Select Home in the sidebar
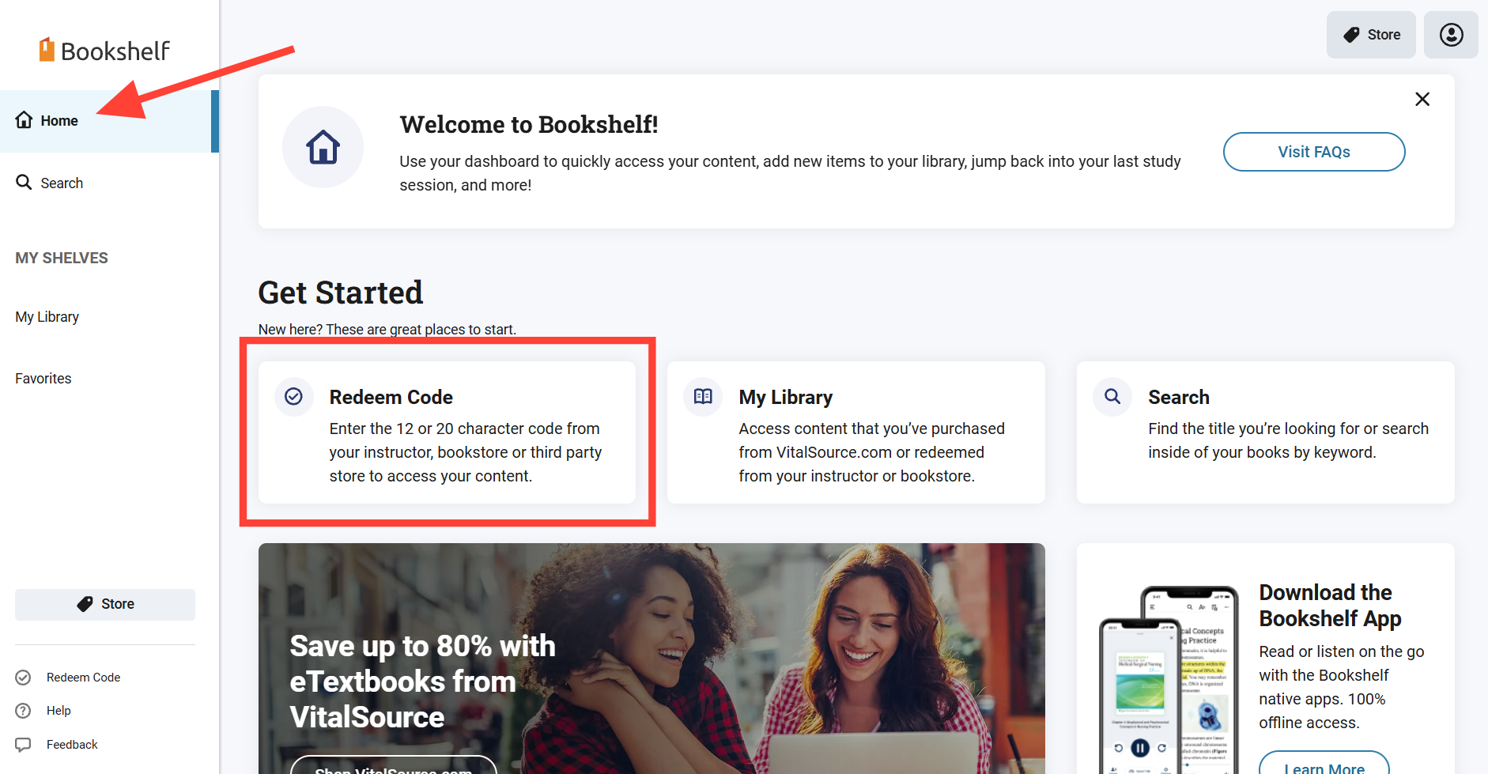The width and height of the screenshot is (1488, 774). pos(59,121)
